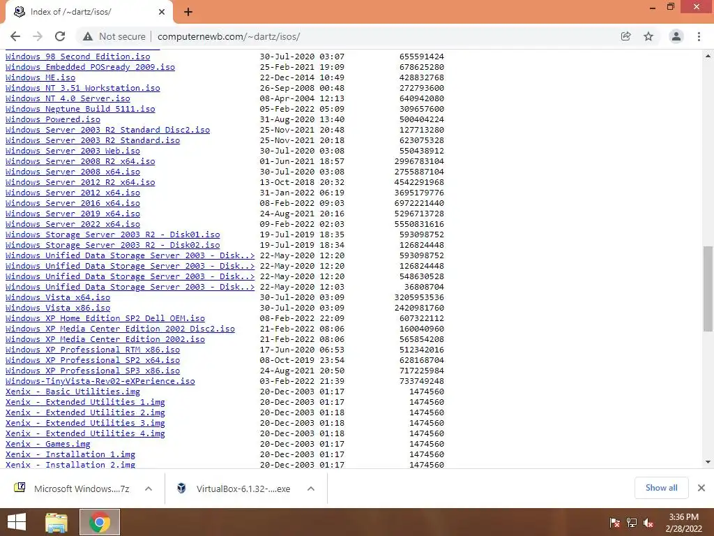View the Not secure site warning

coord(114,36)
